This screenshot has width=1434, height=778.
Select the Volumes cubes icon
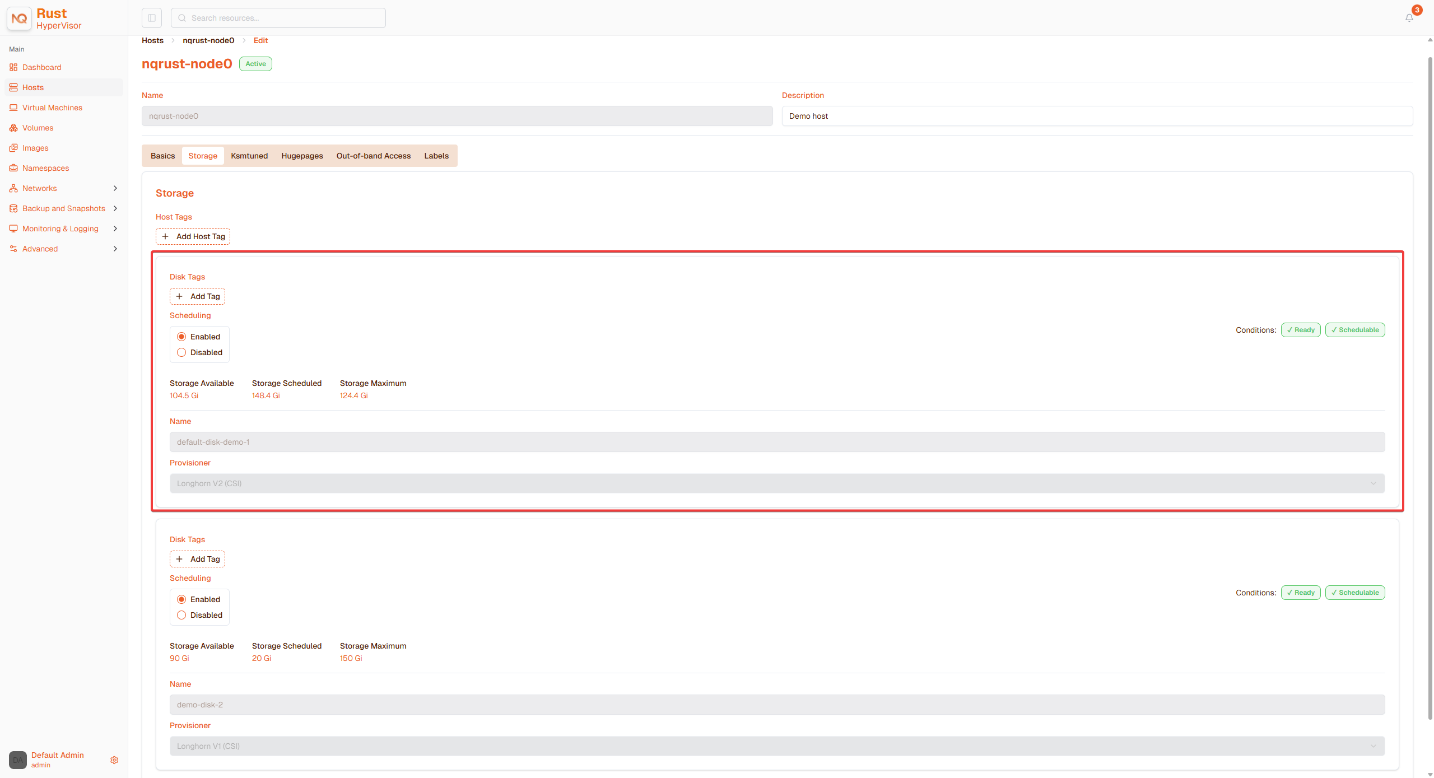pos(13,128)
